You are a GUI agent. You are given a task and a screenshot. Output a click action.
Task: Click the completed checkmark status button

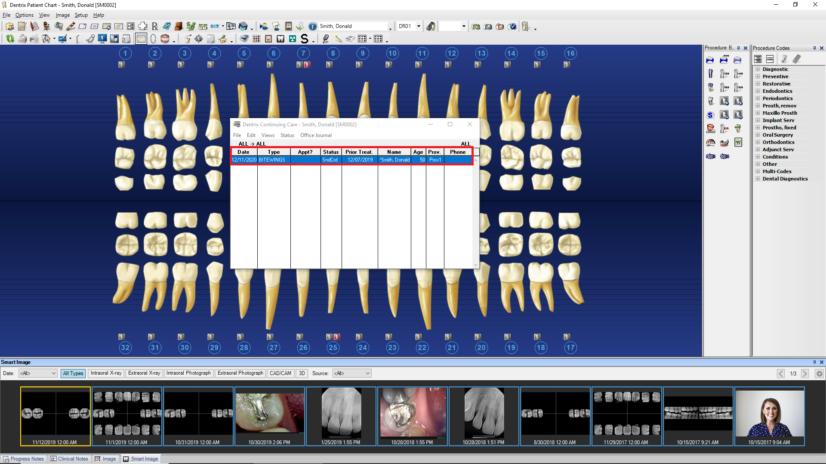(x=512, y=26)
